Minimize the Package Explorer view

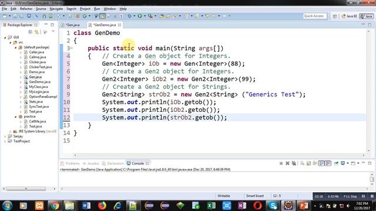pos(46,25)
